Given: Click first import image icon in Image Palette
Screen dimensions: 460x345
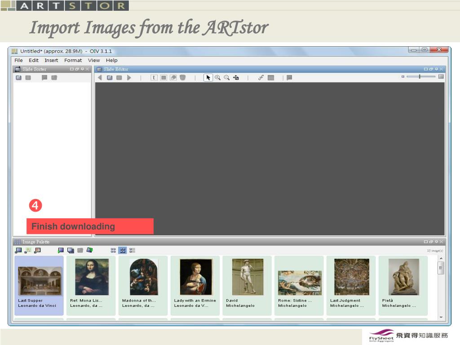Looking at the screenshot, I should 18,250.
